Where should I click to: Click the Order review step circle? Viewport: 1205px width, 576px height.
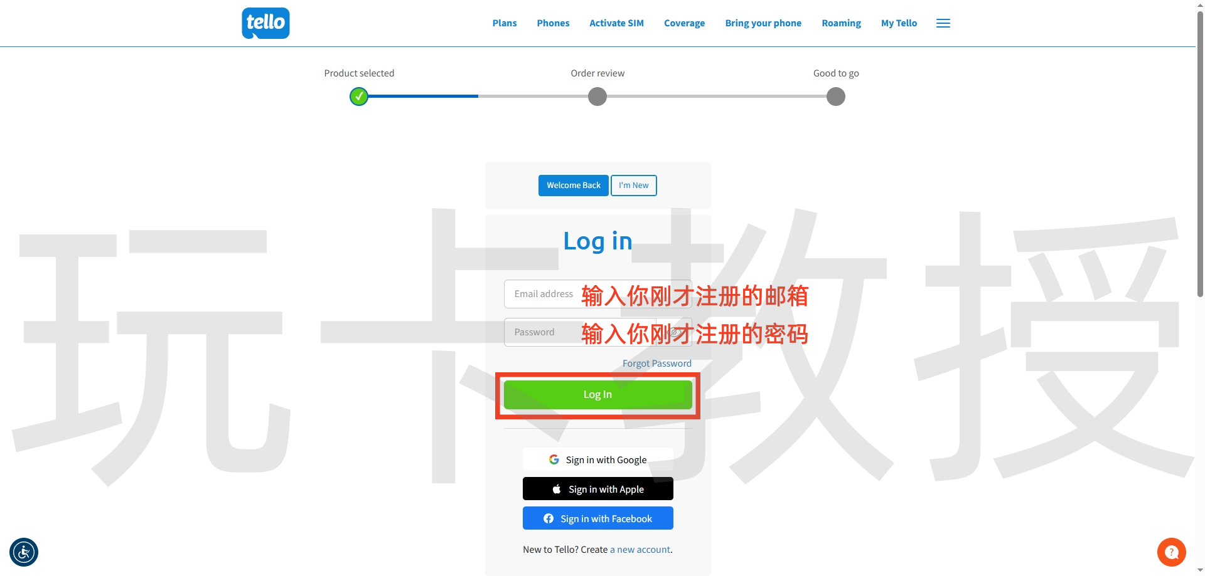coord(597,97)
